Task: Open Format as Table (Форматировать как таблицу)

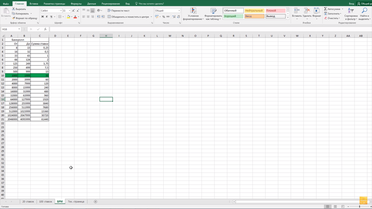Action: (213, 14)
